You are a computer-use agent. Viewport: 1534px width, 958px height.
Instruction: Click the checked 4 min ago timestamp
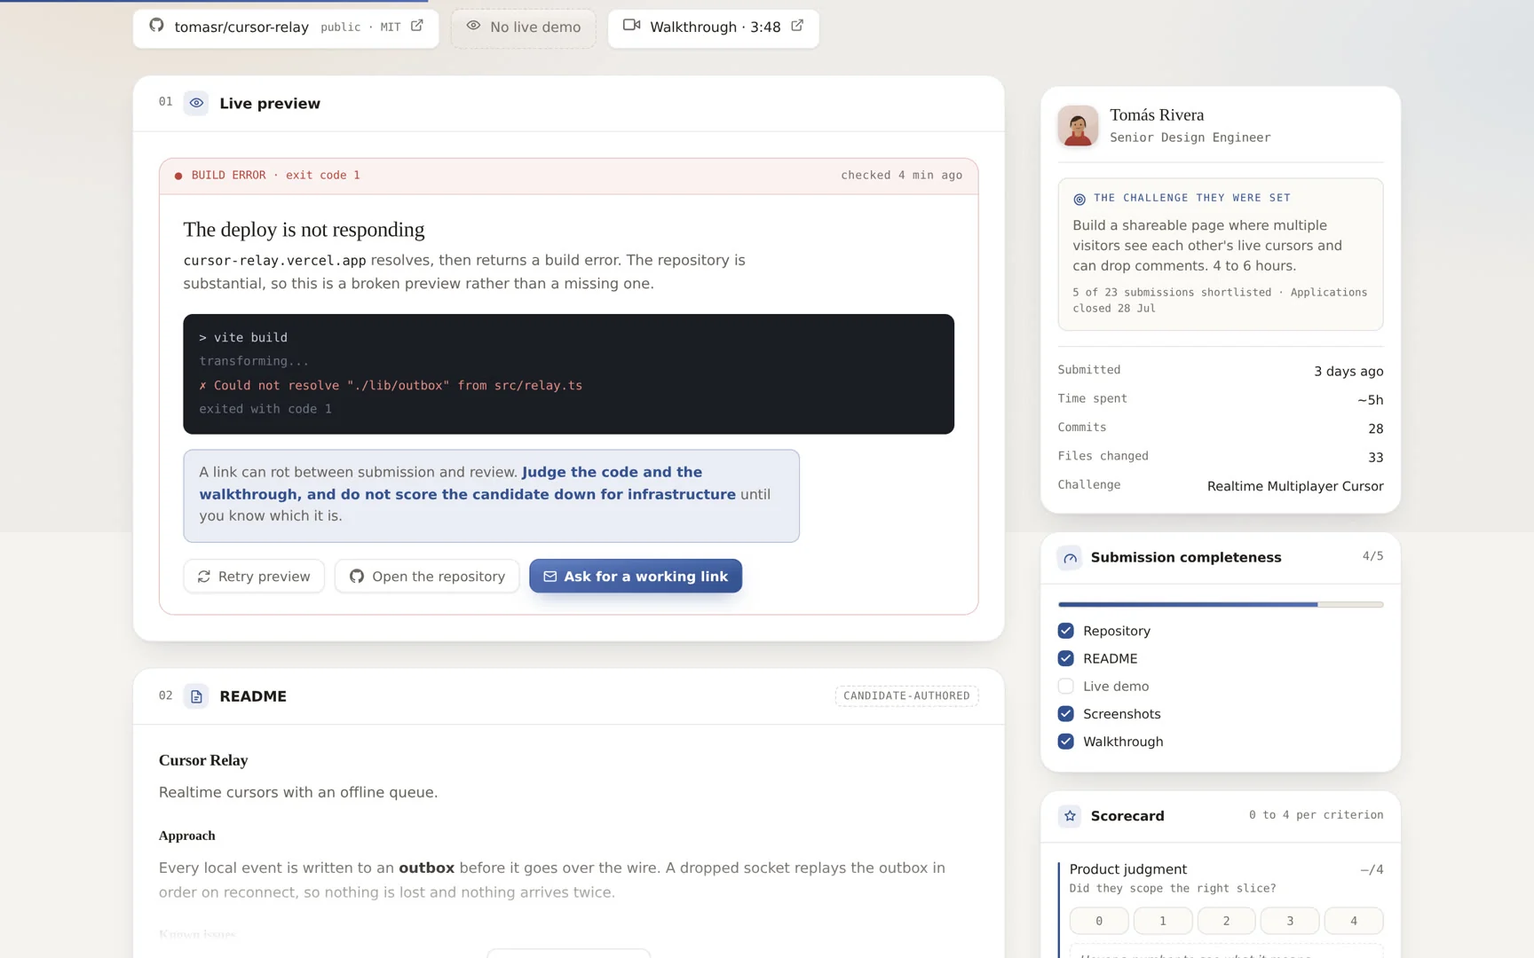point(901,176)
